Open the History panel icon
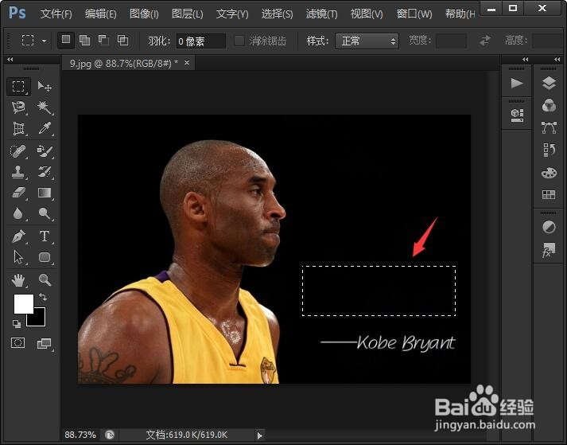The width and height of the screenshot is (567, 445). point(549,150)
